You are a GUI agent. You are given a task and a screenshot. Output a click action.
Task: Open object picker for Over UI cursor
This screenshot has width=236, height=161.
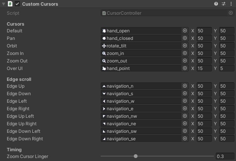pos(185,68)
